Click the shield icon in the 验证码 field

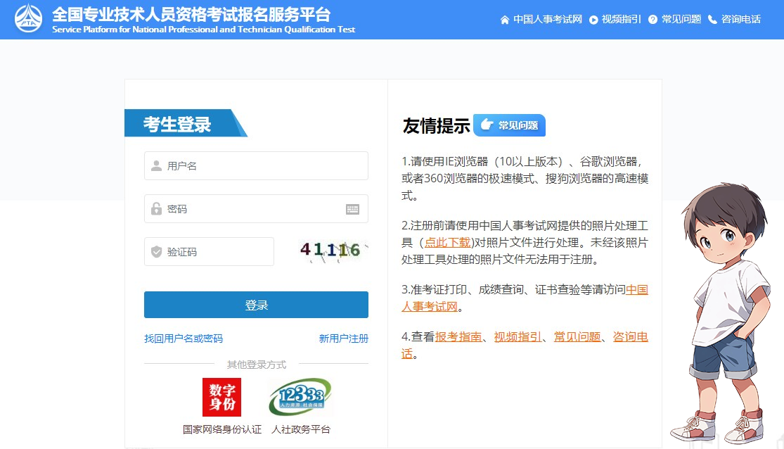tap(155, 251)
